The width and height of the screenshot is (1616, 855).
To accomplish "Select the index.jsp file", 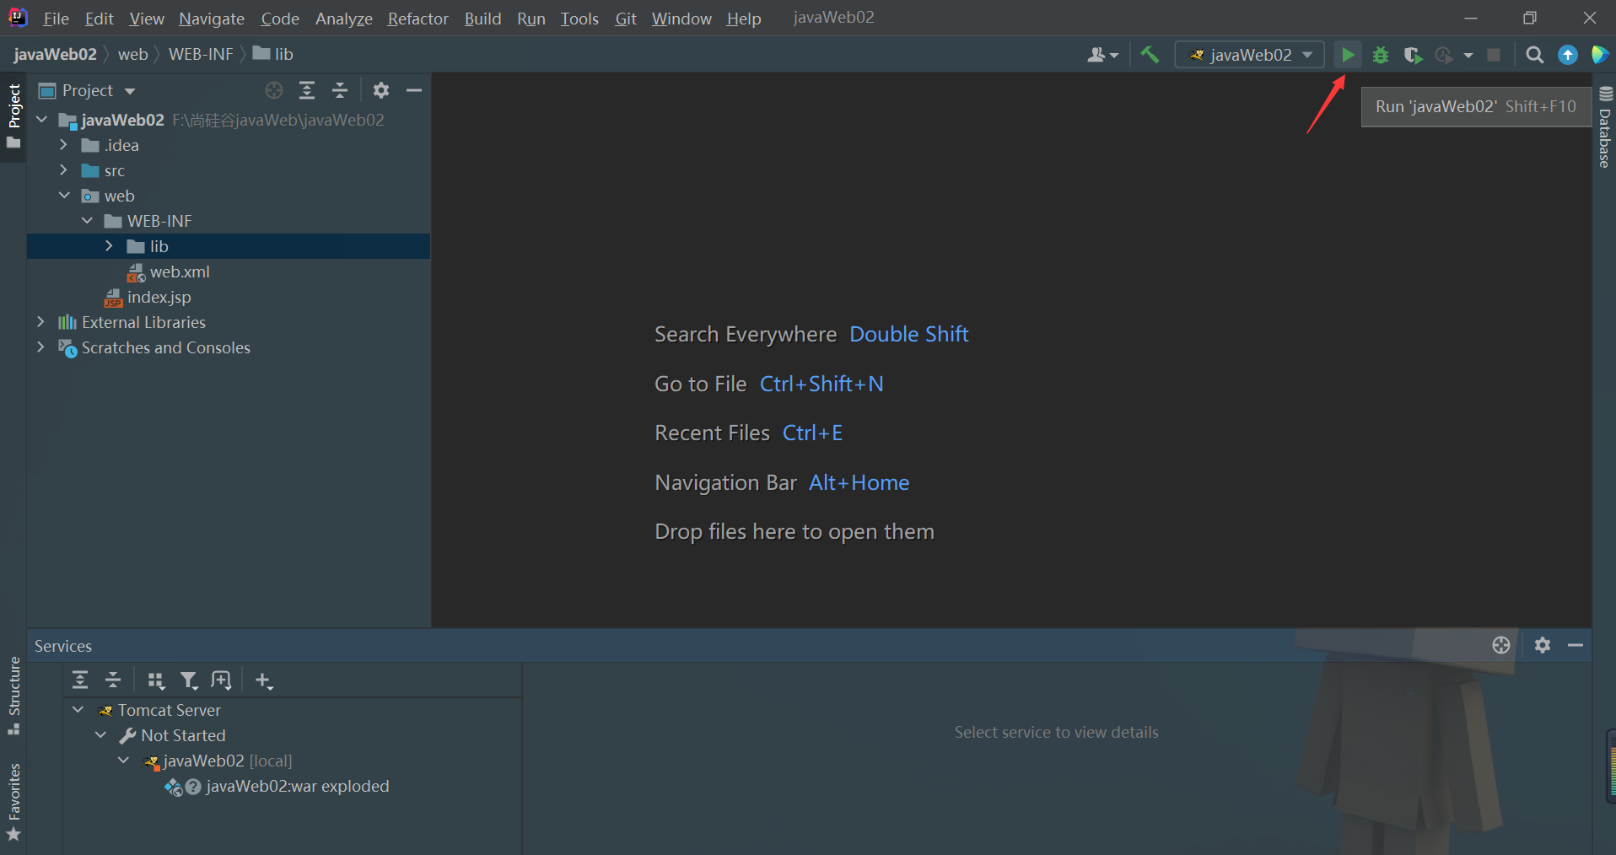I will coord(159,297).
